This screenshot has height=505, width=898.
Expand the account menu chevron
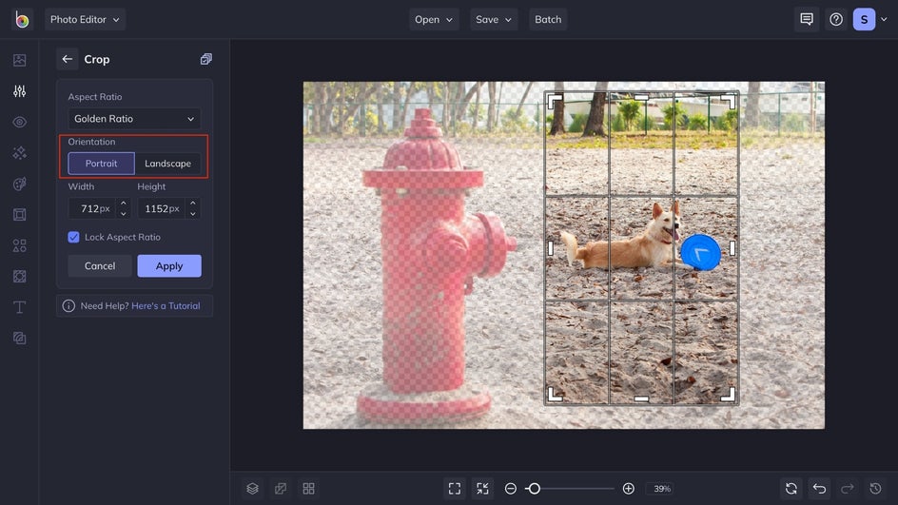(884, 19)
